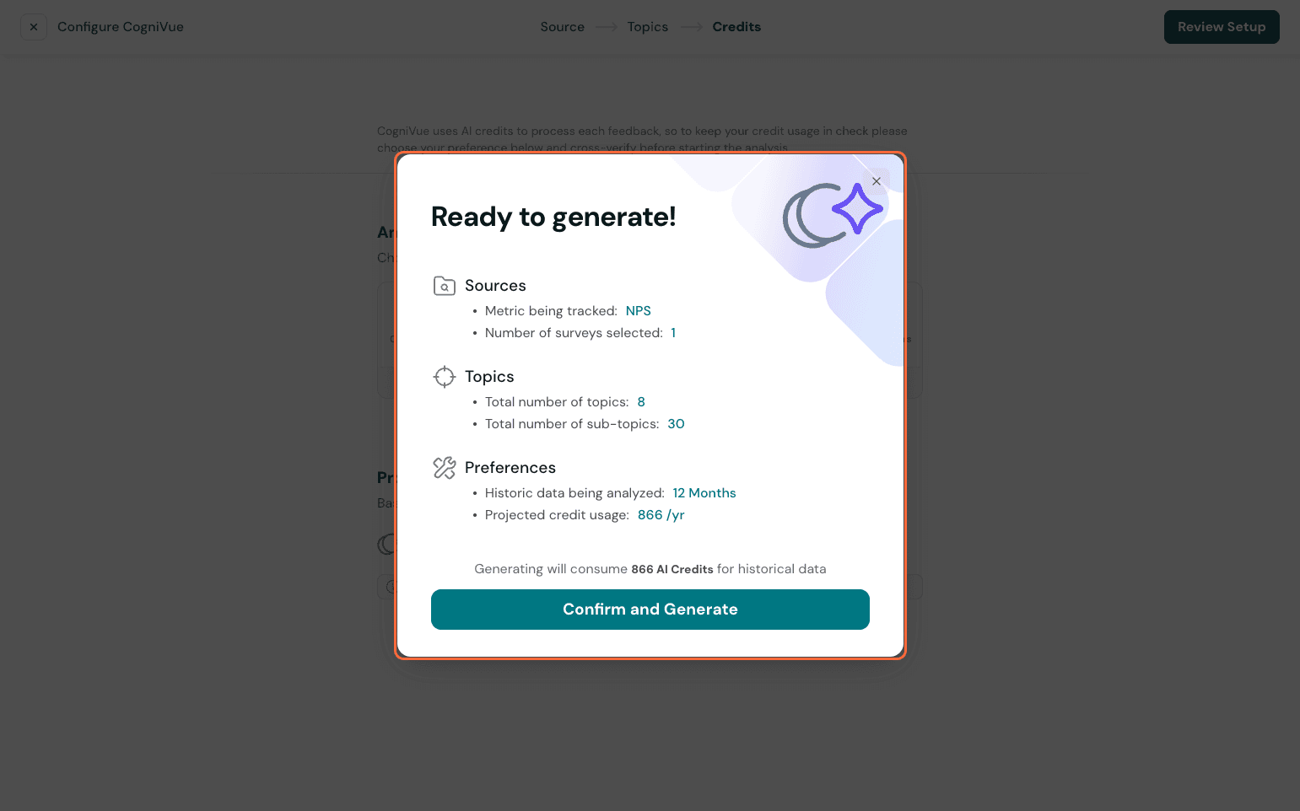Switch to the Topics step in header
1300x811 pixels.
click(647, 27)
